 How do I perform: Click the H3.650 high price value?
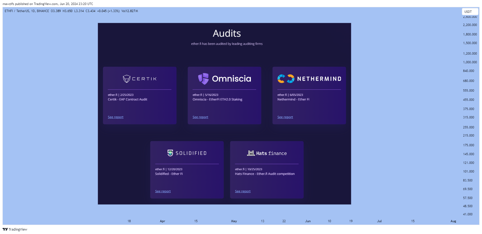click(x=68, y=11)
